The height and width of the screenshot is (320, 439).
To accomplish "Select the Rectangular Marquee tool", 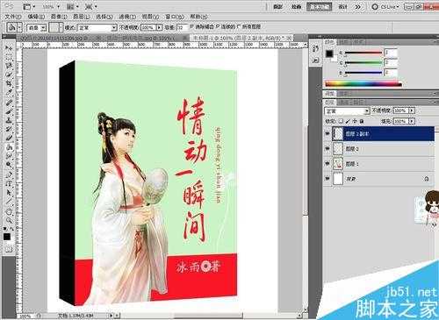I will coord(9,57).
